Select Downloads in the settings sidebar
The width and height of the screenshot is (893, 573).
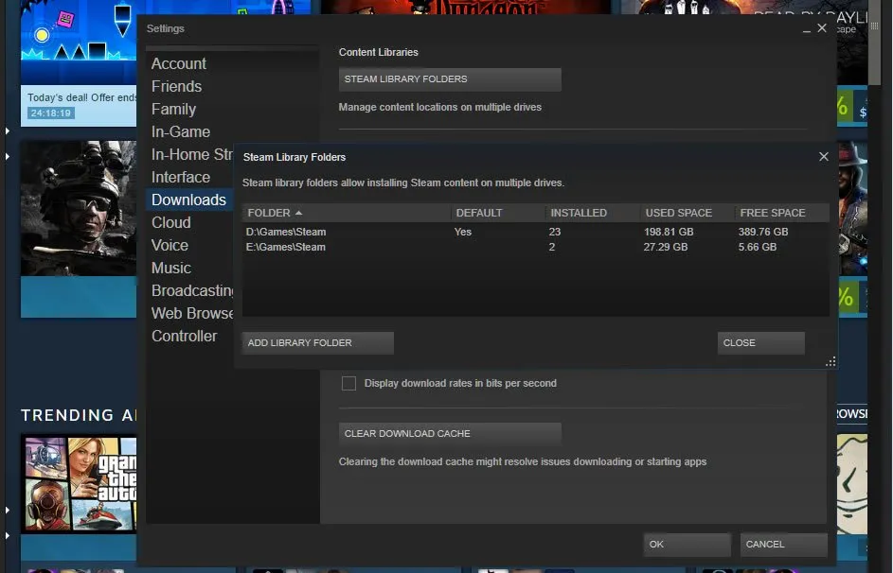click(188, 200)
